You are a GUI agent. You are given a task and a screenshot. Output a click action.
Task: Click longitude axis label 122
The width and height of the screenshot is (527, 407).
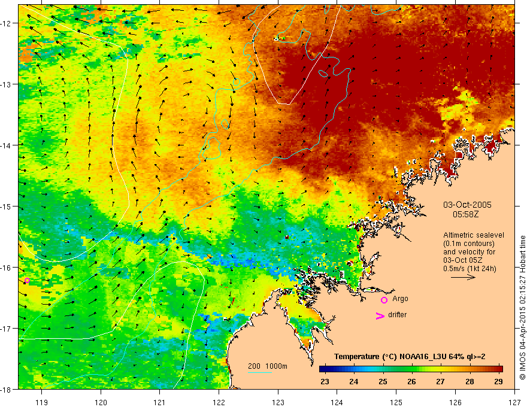click(x=219, y=402)
